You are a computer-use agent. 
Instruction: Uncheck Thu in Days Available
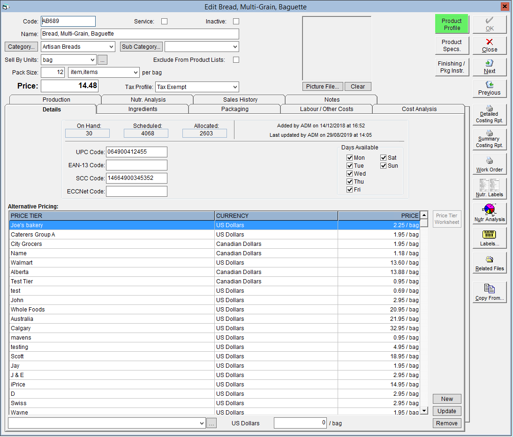pyautogui.click(x=349, y=182)
